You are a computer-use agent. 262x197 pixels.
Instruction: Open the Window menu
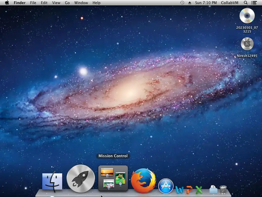coord(81,3)
